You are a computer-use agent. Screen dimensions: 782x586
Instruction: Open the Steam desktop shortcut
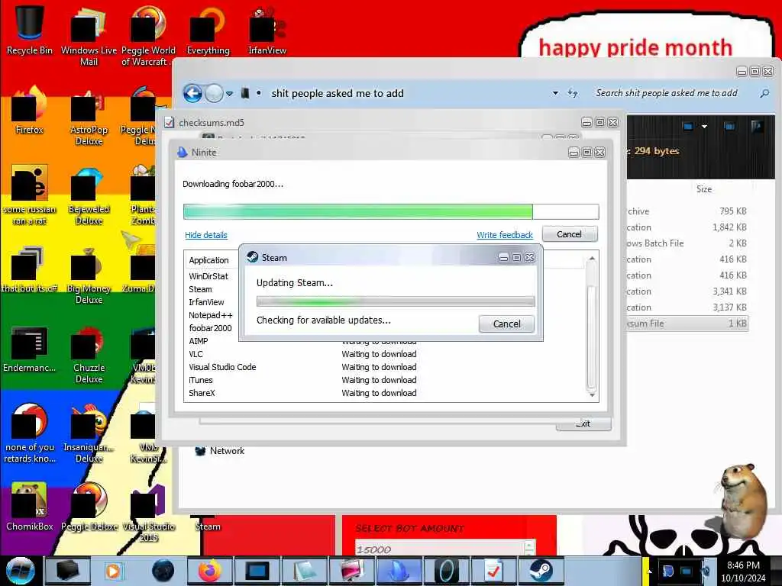[x=208, y=526]
